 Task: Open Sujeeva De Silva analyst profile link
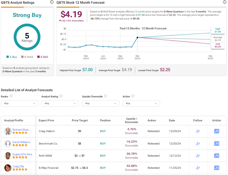pos(22,154)
